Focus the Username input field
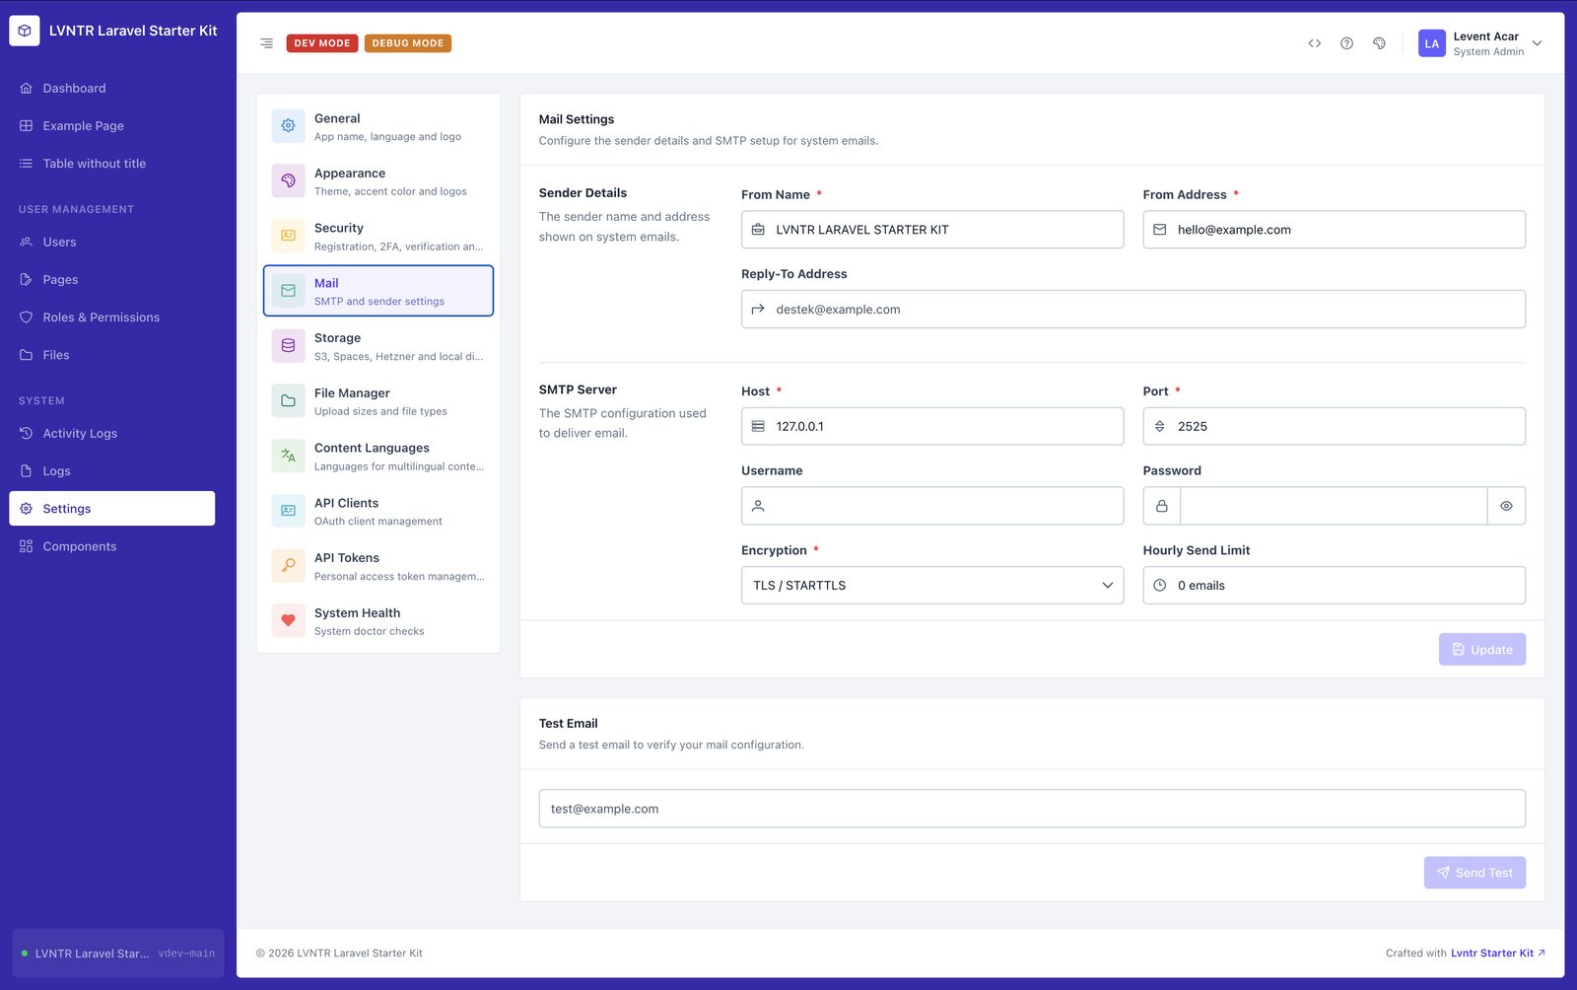This screenshot has width=1577, height=990. click(x=932, y=506)
